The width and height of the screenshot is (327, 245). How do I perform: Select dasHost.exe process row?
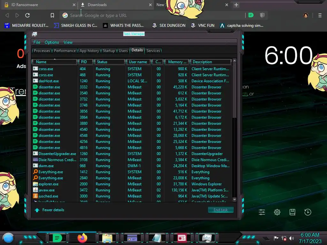132,81
